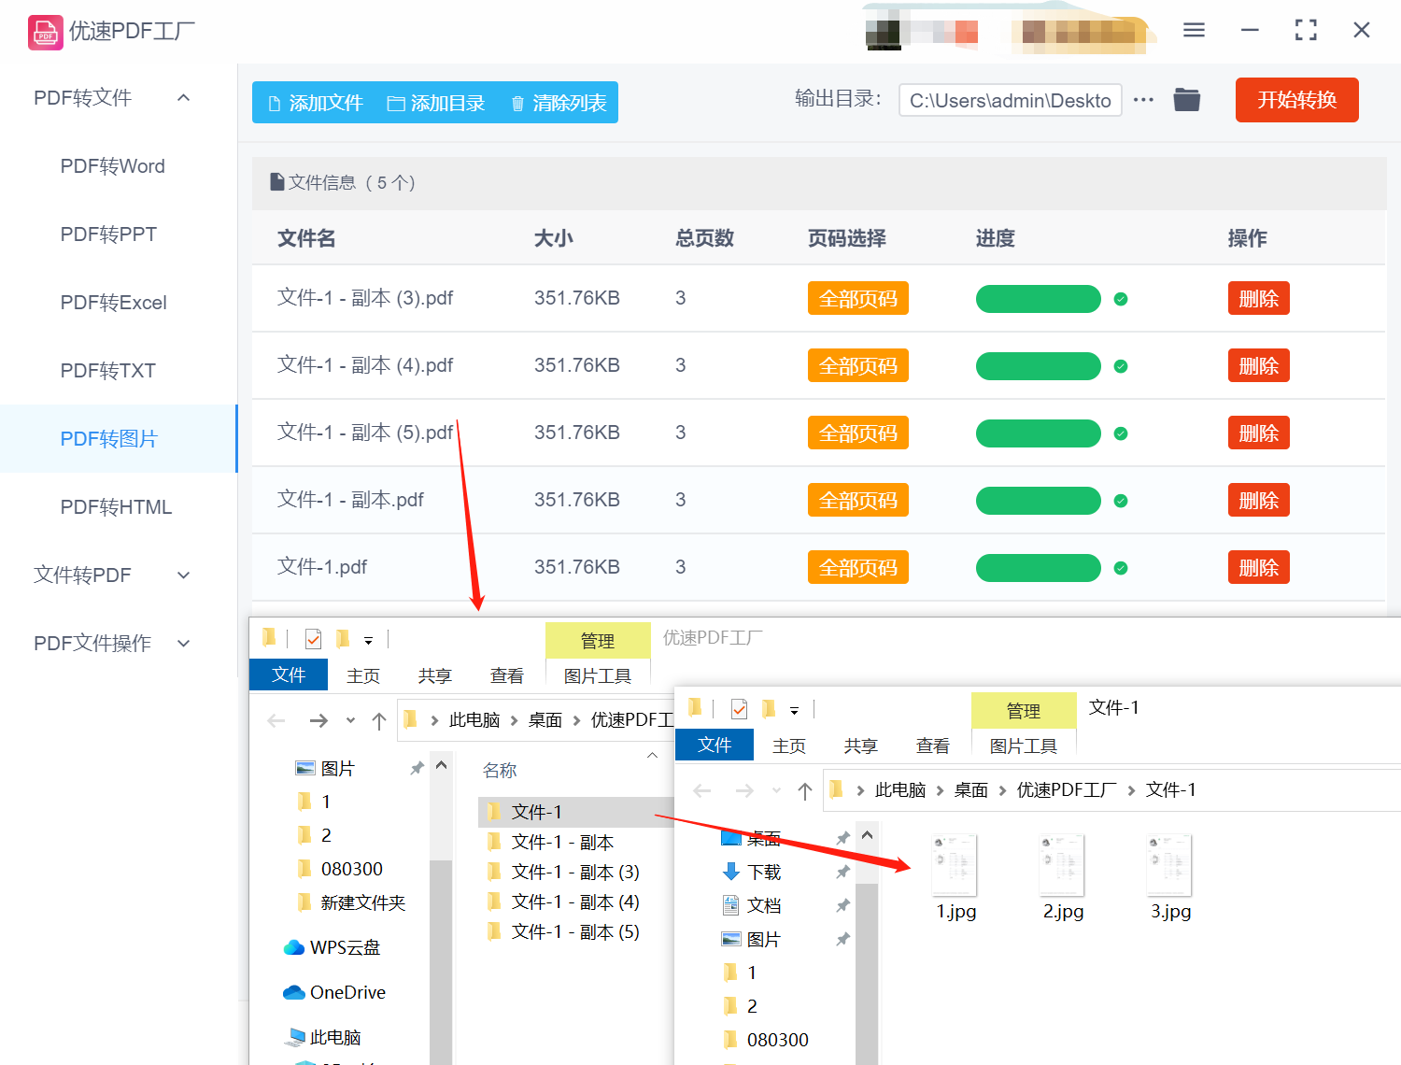Click Back arrow in 文件-1 Explorer window

click(x=702, y=791)
